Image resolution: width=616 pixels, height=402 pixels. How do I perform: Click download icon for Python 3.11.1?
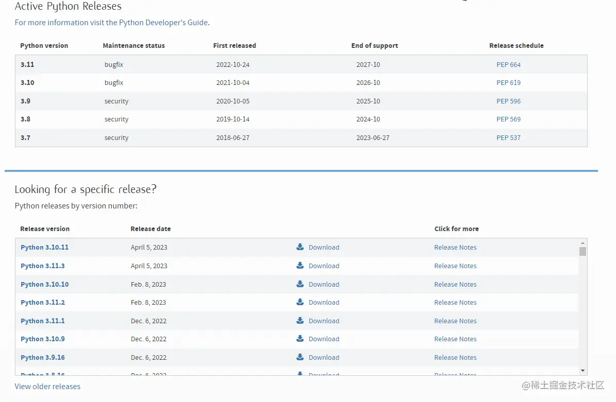pos(300,320)
